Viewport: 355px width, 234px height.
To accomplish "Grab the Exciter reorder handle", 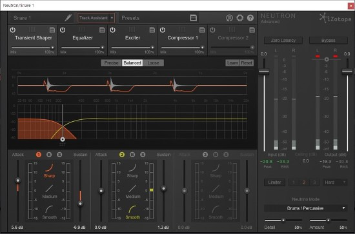I will 132,30.
